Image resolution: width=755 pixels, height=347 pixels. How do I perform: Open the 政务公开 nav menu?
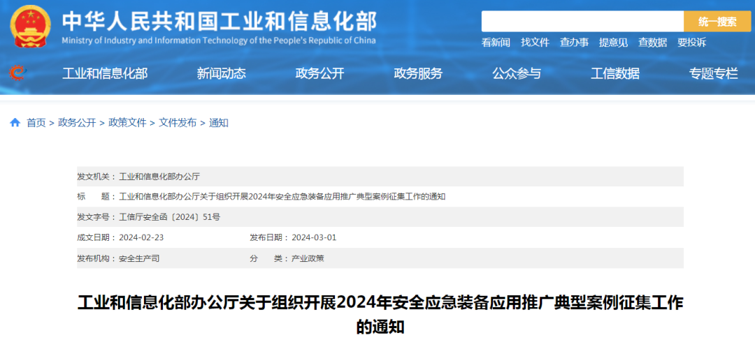coord(319,73)
